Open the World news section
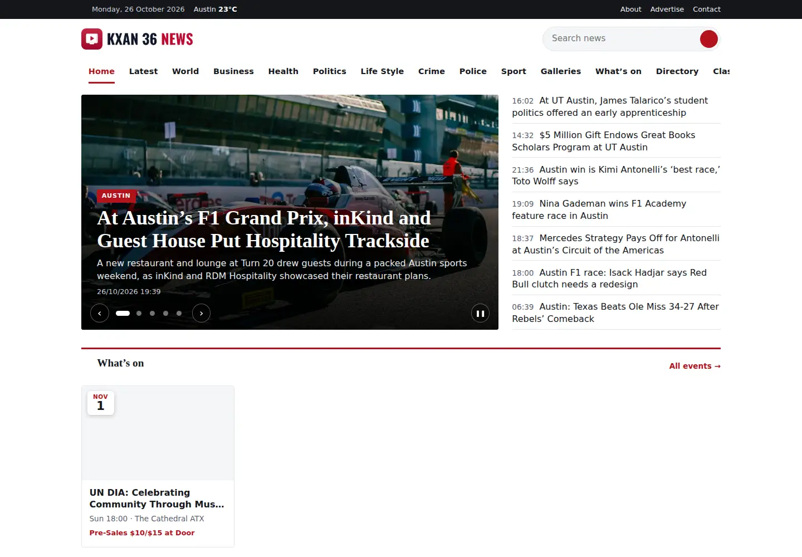 click(185, 71)
